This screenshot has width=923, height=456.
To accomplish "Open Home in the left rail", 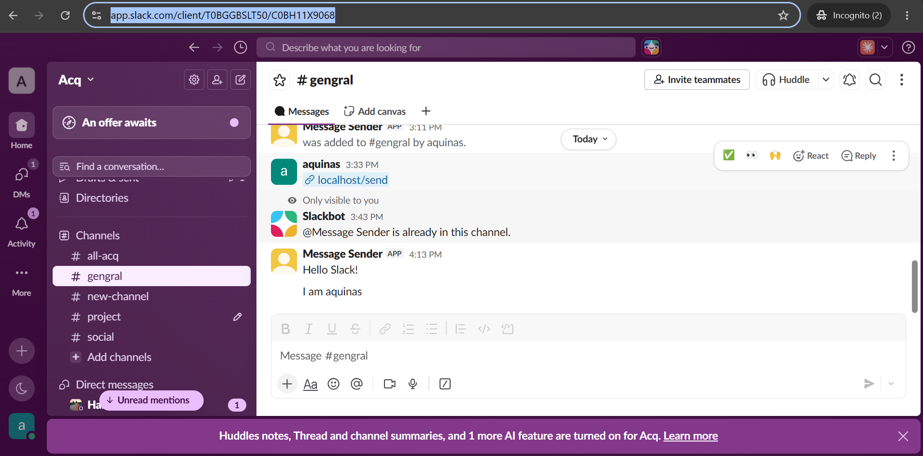I will pyautogui.click(x=22, y=131).
